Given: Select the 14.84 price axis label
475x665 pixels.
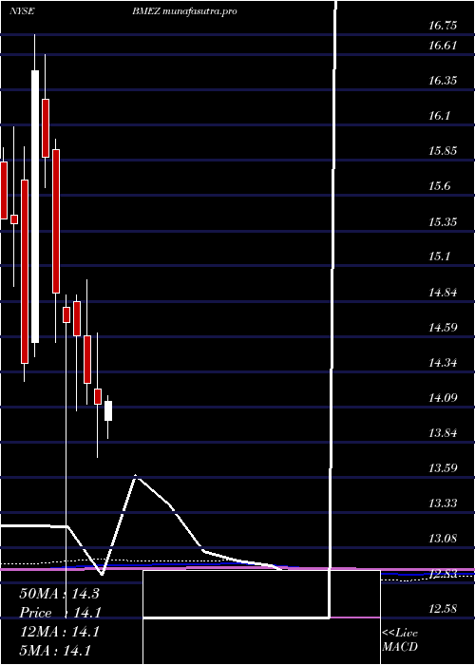Looking at the screenshot, I should point(443,293).
